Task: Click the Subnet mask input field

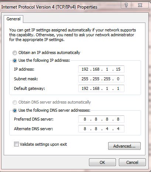Action: pyautogui.click(x=101, y=79)
